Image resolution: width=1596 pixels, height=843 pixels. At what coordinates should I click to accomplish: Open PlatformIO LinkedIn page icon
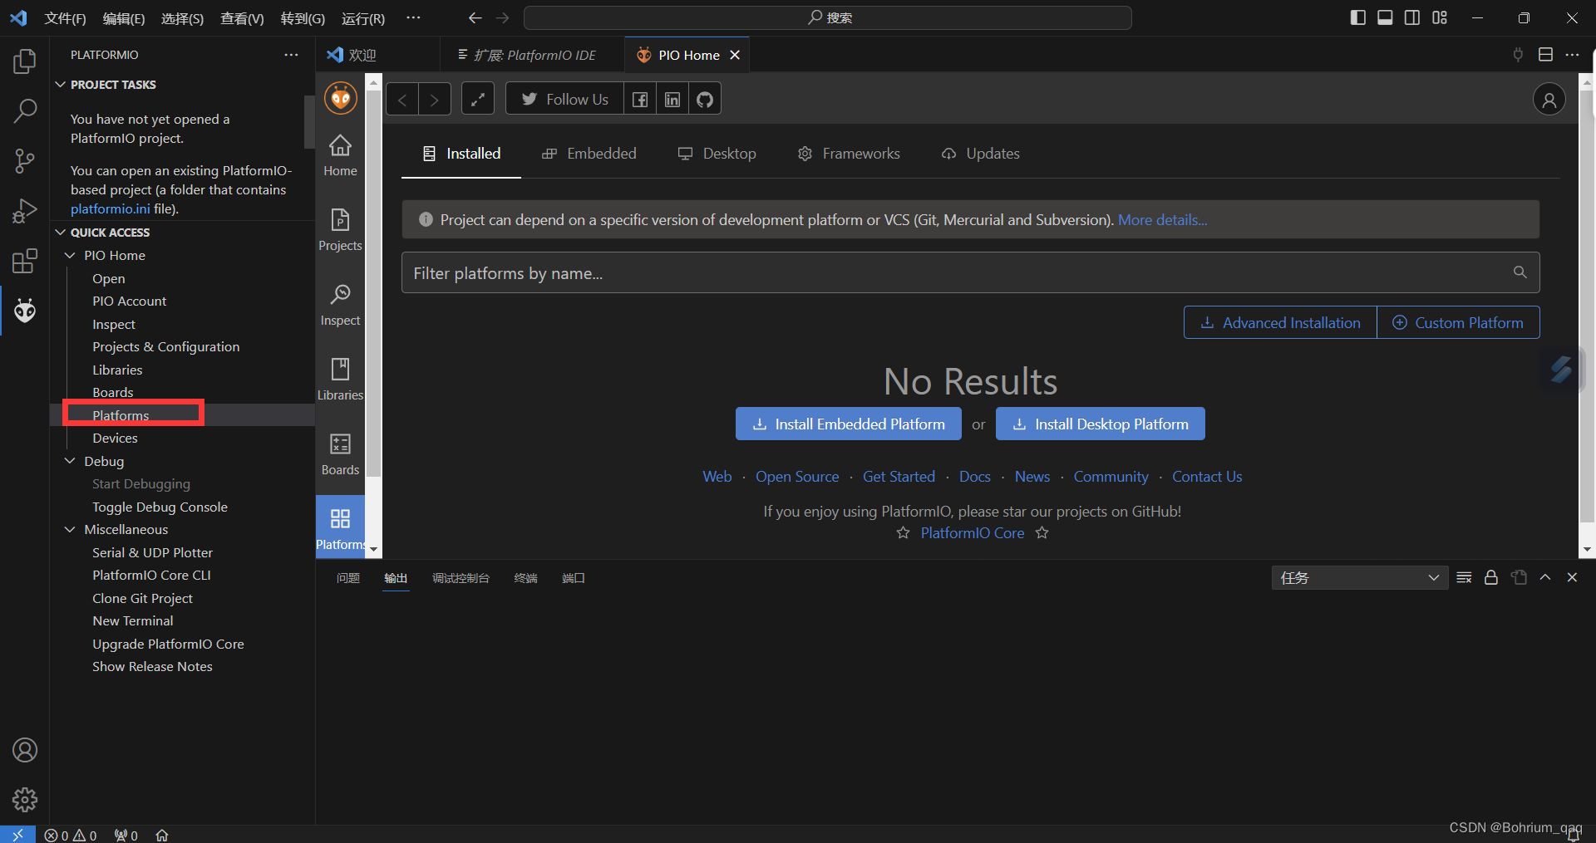click(x=672, y=100)
